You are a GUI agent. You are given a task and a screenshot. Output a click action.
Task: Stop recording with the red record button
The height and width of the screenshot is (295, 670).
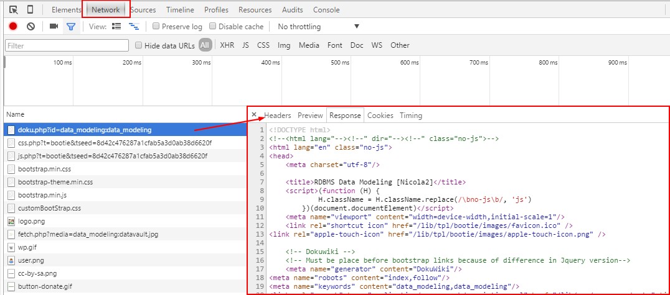tap(13, 27)
